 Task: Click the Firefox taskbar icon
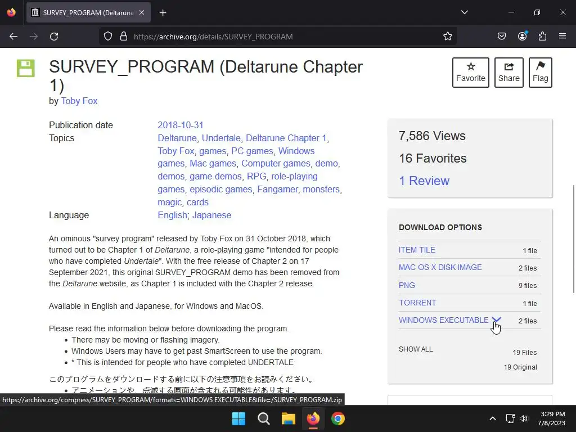click(x=313, y=418)
